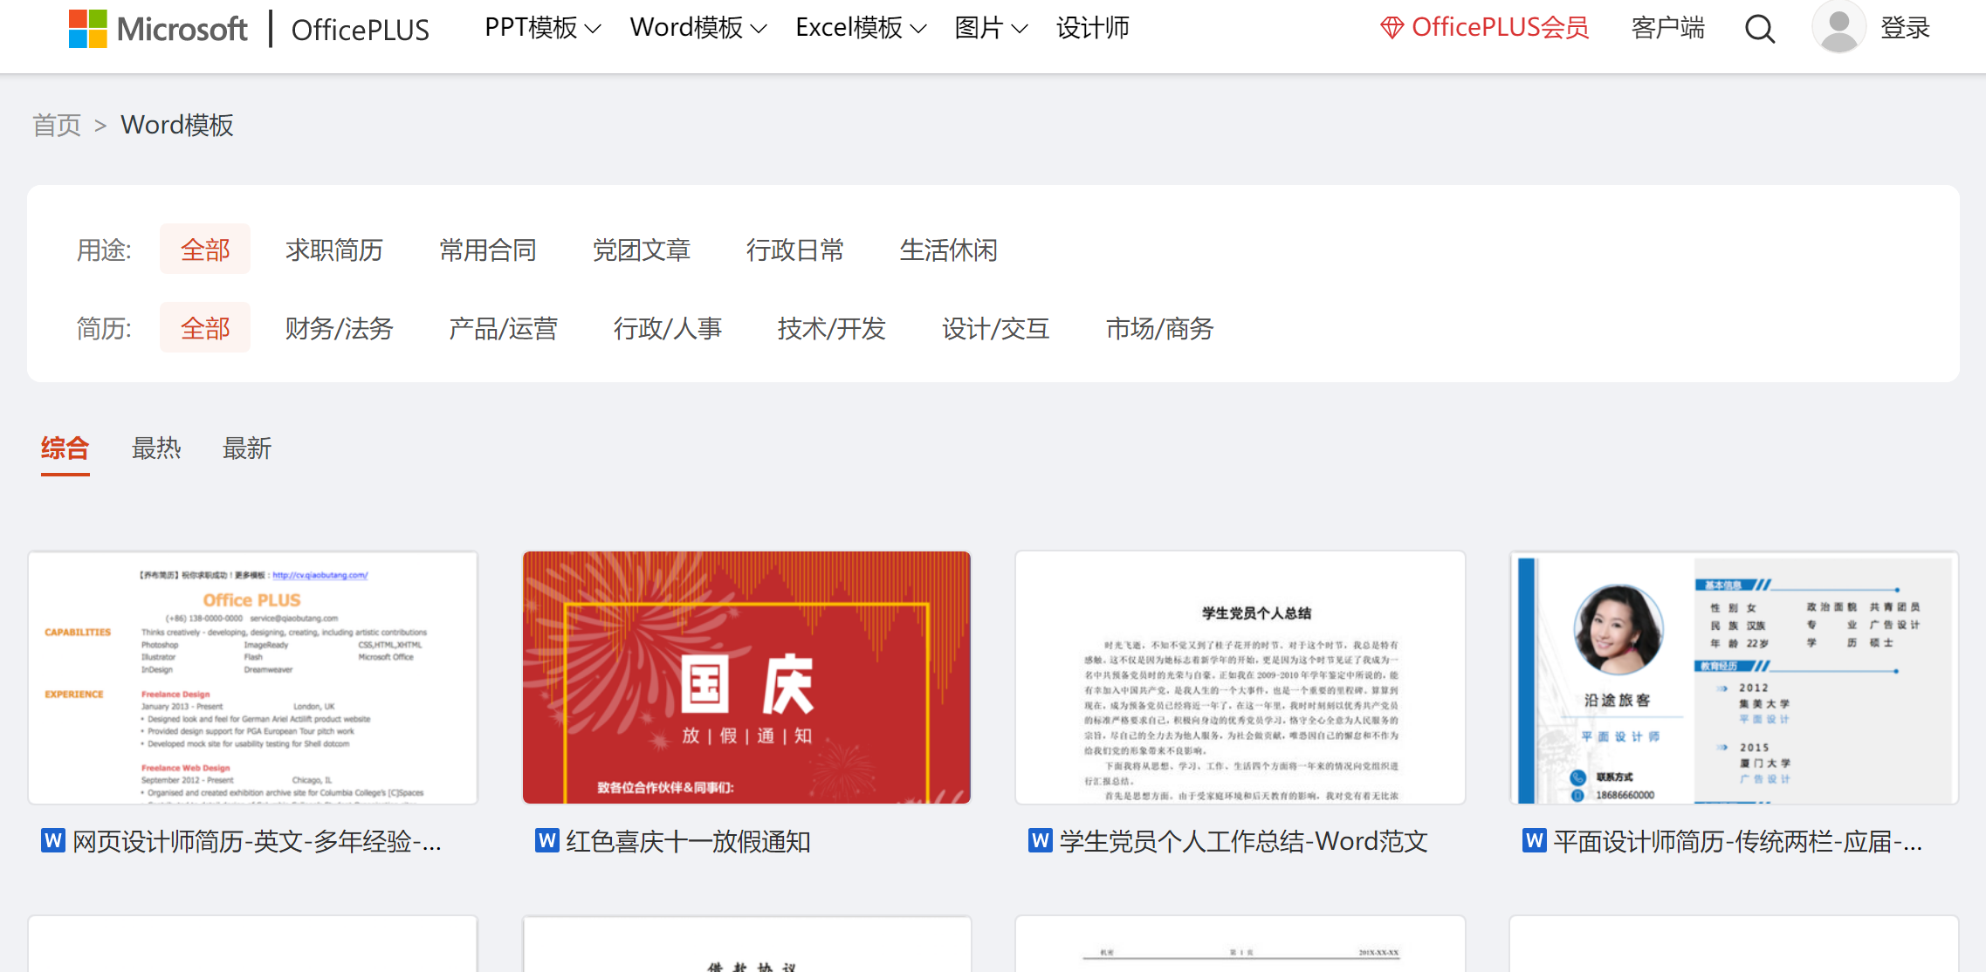The height and width of the screenshot is (972, 1986).
Task: Click the user avatar icon
Action: pos(1838,27)
